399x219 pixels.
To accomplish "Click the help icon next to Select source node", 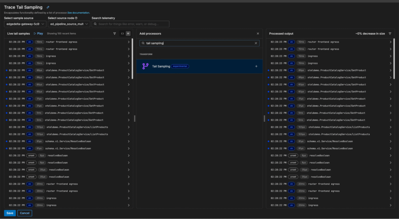I will pos(76,18).
